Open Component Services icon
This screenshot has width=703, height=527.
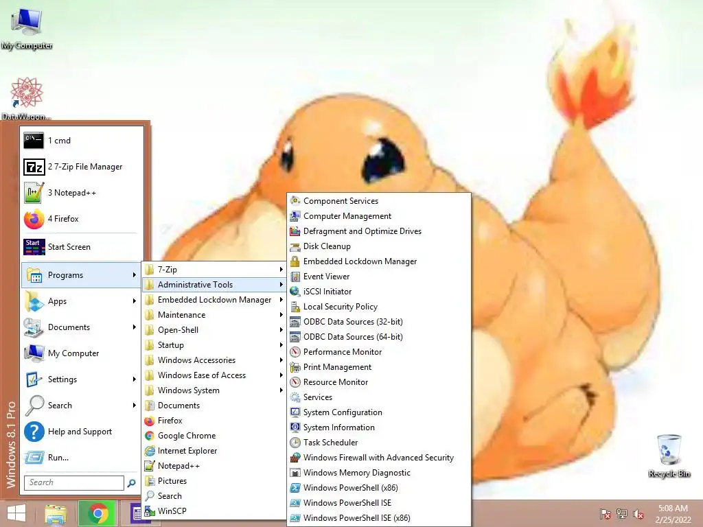pyautogui.click(x=295, y=201)
